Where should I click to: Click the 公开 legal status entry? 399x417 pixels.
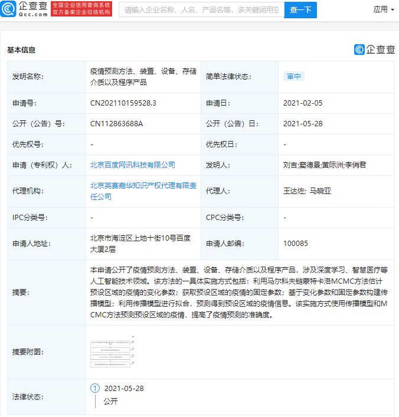[x=110, y=401]
